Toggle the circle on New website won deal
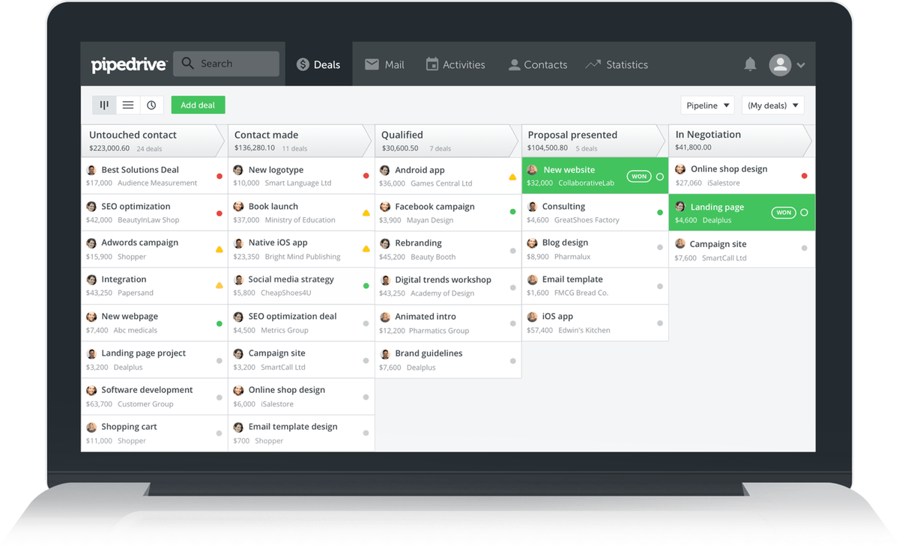This screenshot has height=545, width=899. 660,177
